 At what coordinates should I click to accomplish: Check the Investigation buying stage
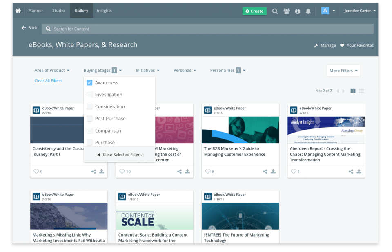[x=89, y=94]
